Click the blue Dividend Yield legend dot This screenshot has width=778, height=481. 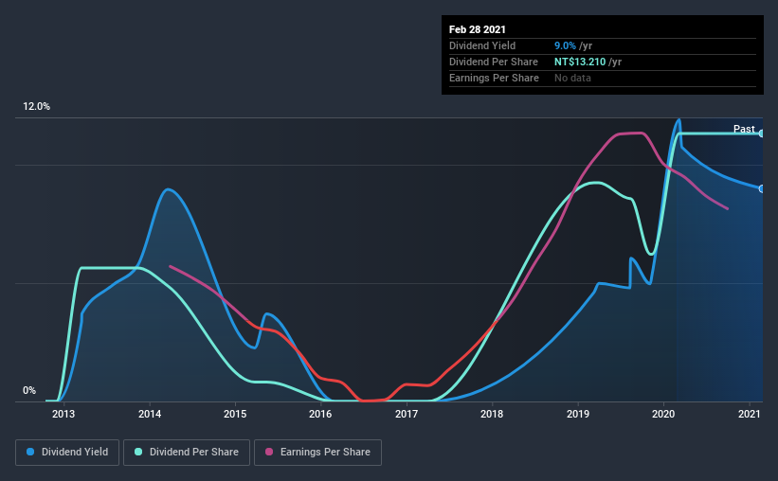pyautogui.click(x=30, y=452)
